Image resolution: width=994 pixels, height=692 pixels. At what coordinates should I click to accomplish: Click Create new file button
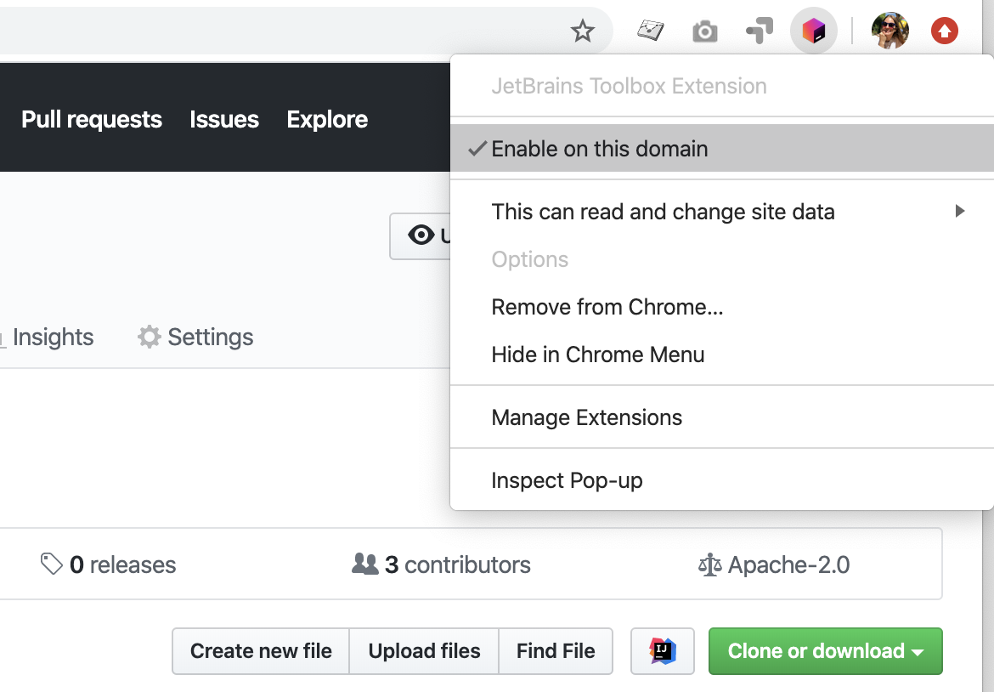pyautogui.click(x=261, y=651)
